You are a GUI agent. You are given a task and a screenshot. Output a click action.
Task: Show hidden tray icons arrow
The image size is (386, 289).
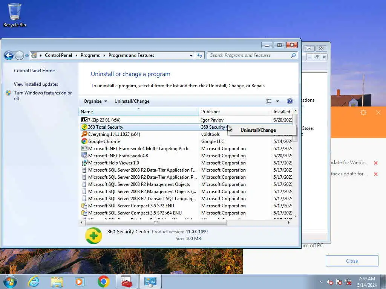(x=320, y=282)
